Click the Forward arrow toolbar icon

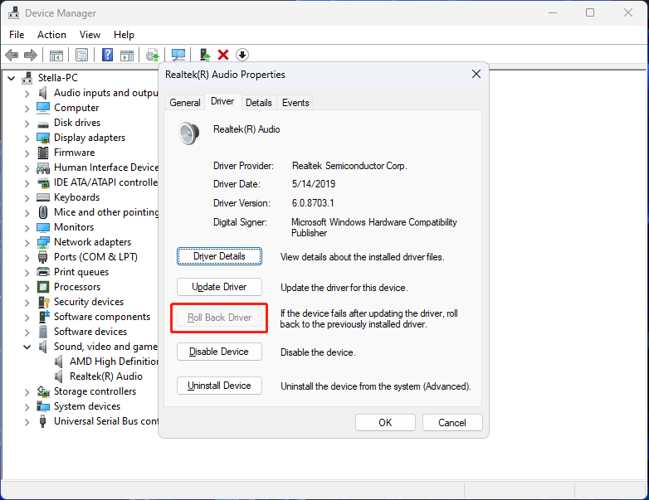pyautogui.click(x=31, y=55)
